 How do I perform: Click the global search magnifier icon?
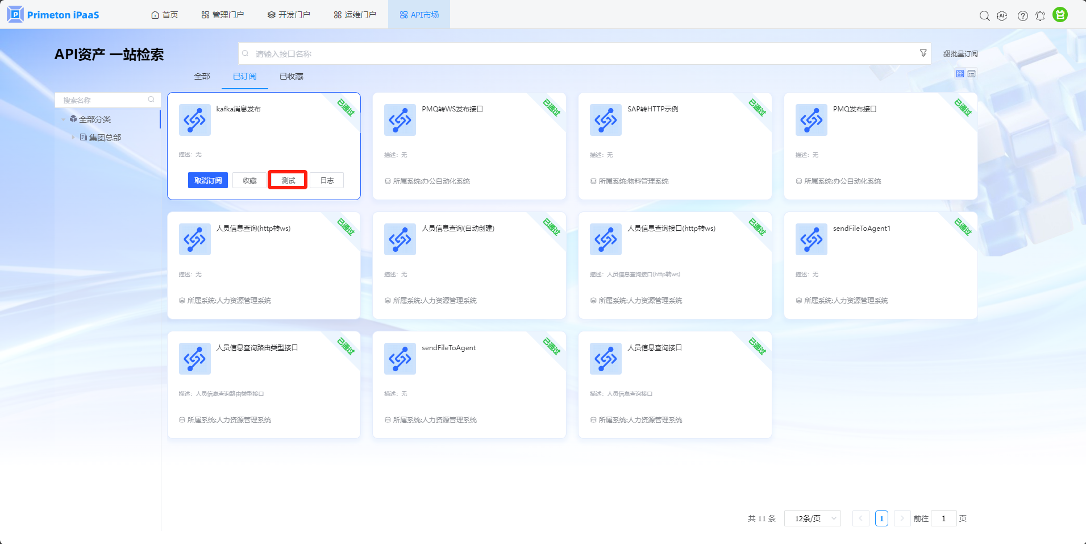coord(984,16)
